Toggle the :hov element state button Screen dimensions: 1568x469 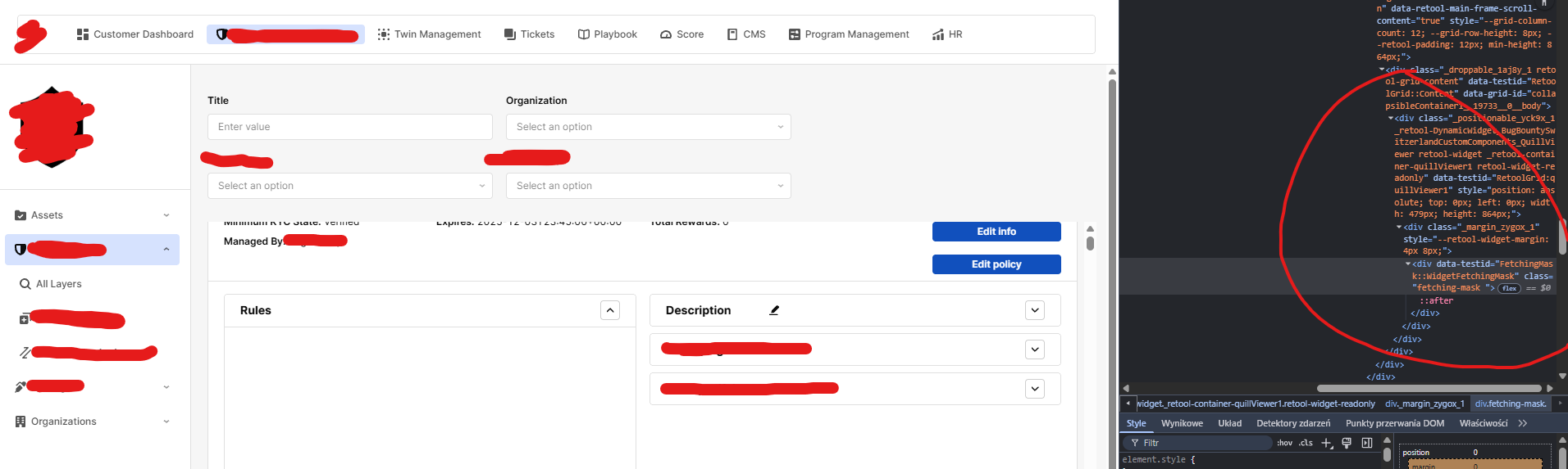click(x=1284, y=443)
